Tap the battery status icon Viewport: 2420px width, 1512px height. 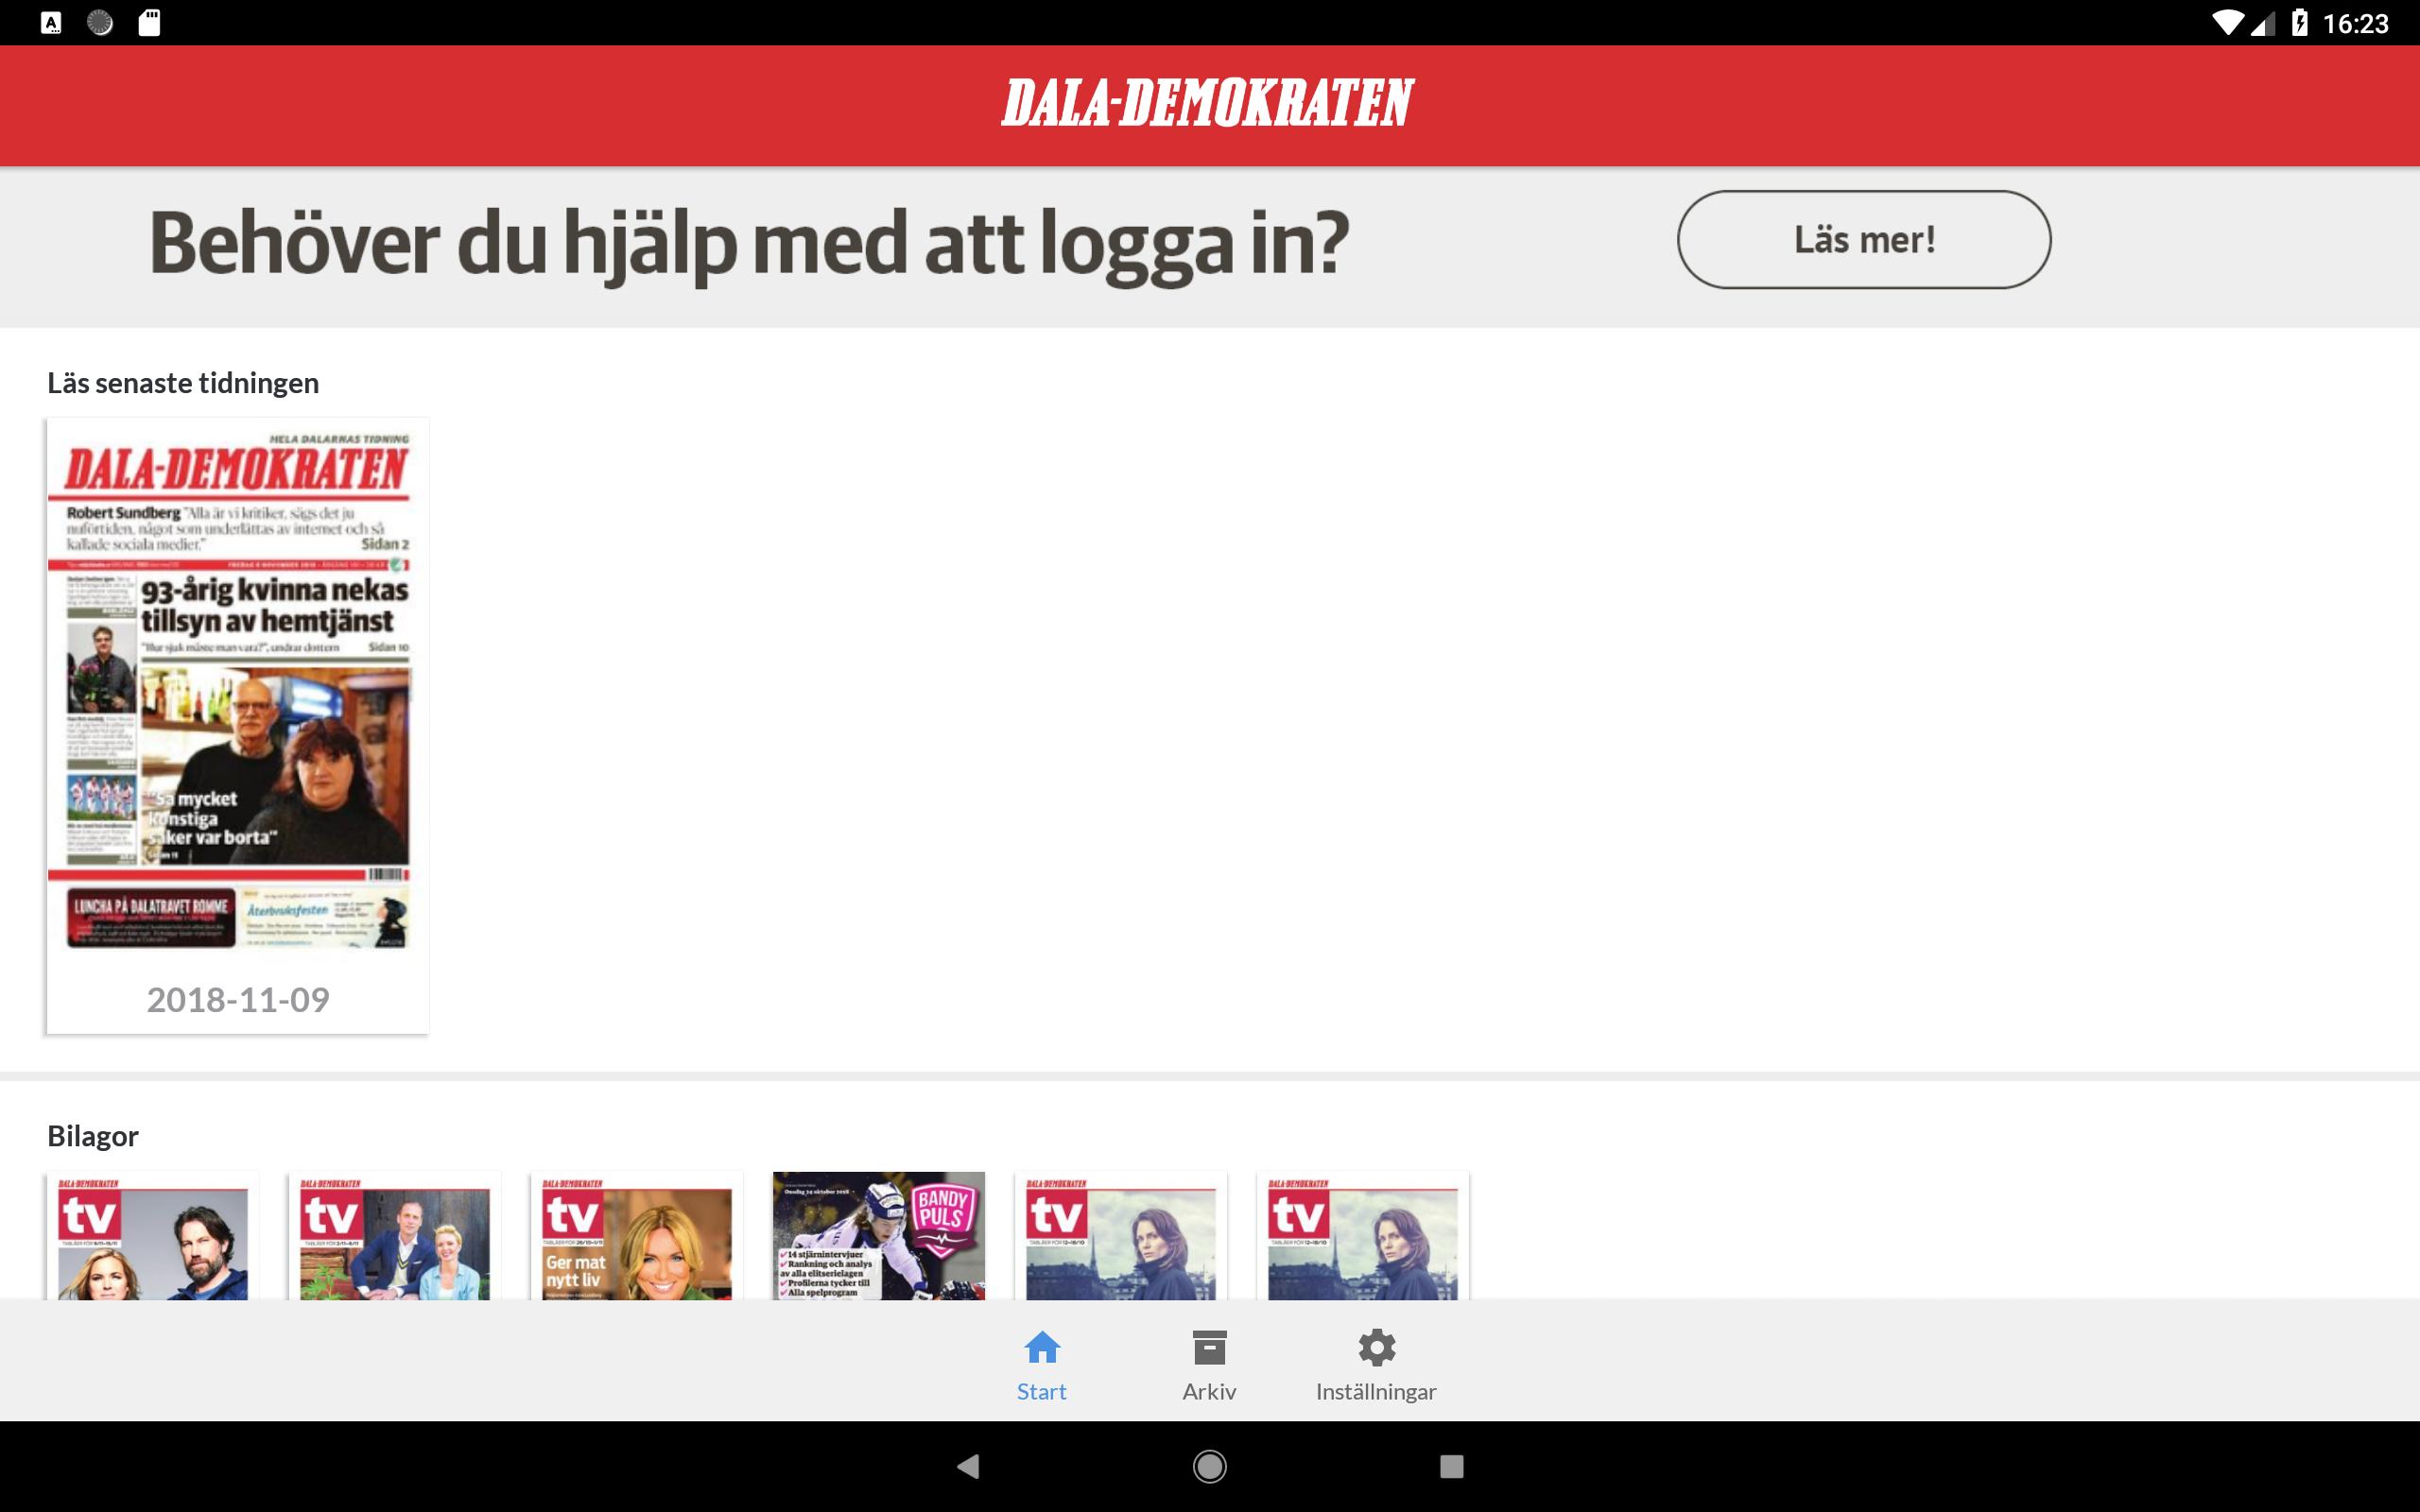[x=2300, y=22]
